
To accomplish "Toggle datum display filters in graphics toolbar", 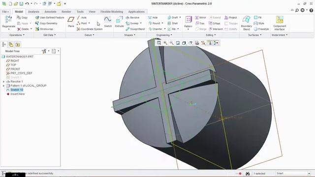I will point(203,43).
